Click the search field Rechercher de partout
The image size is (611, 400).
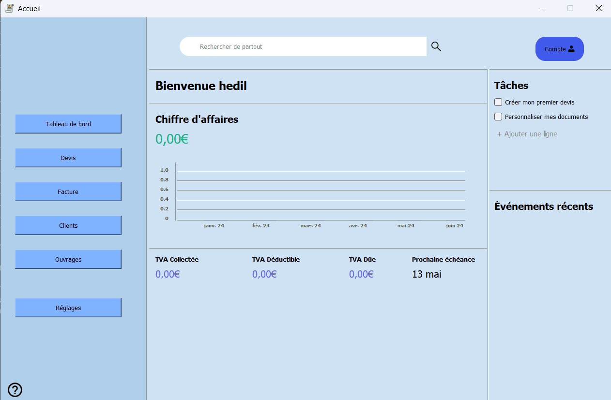303,46
